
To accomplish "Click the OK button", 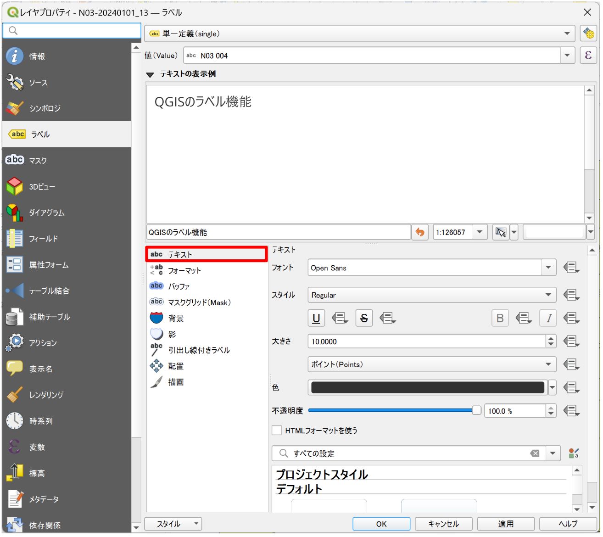I will pos(381,524).
